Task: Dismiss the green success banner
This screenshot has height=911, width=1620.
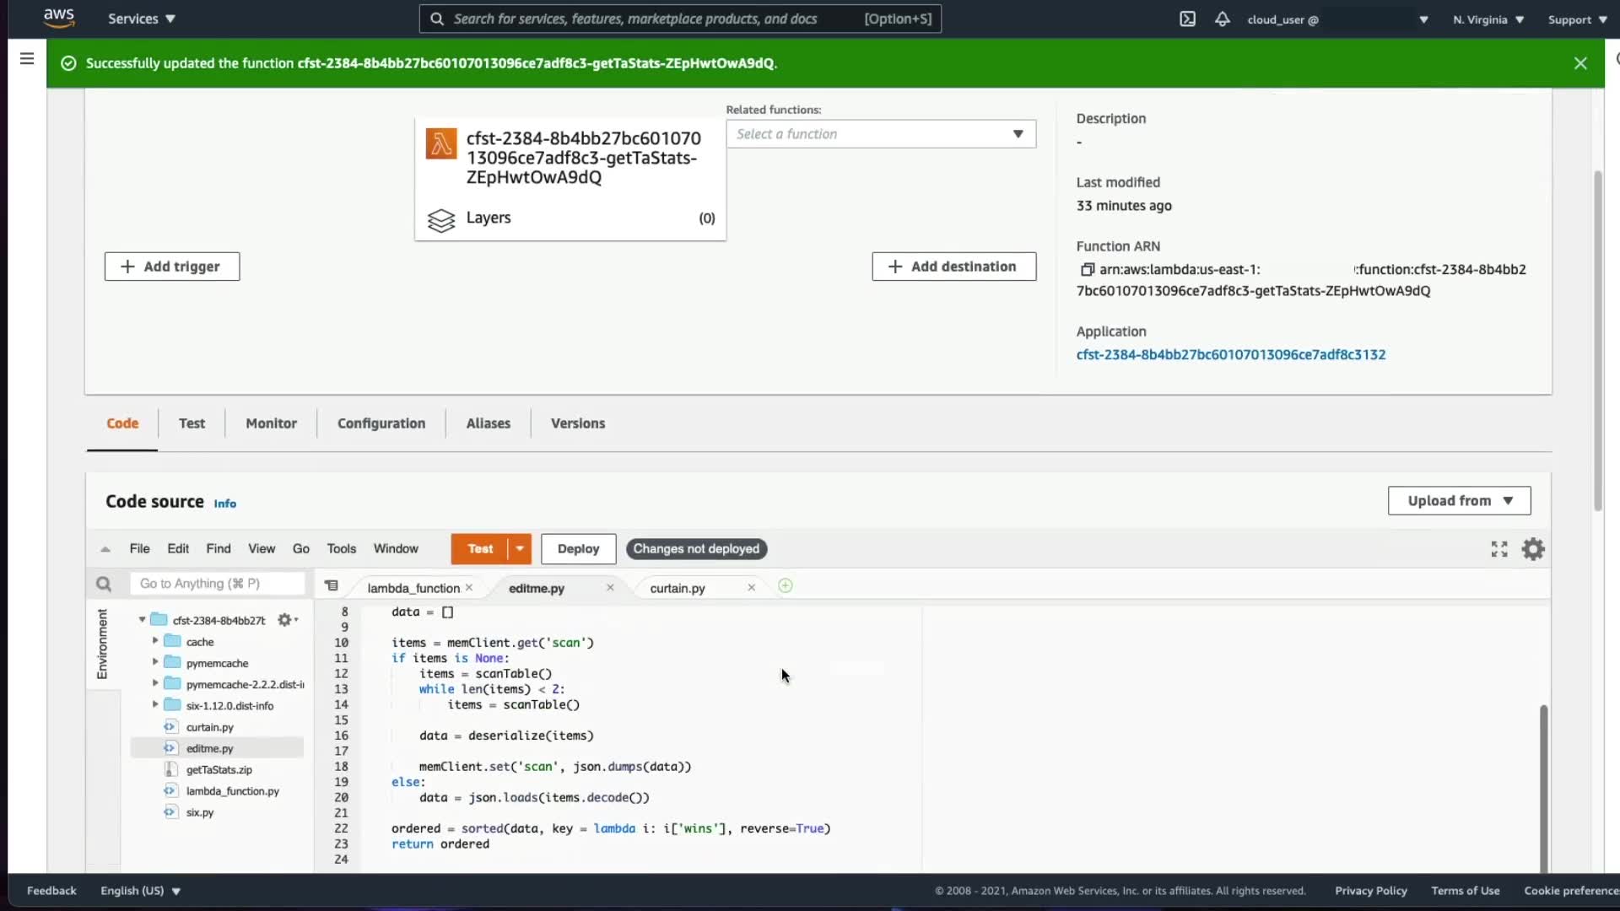Action: click(1580, 63)
